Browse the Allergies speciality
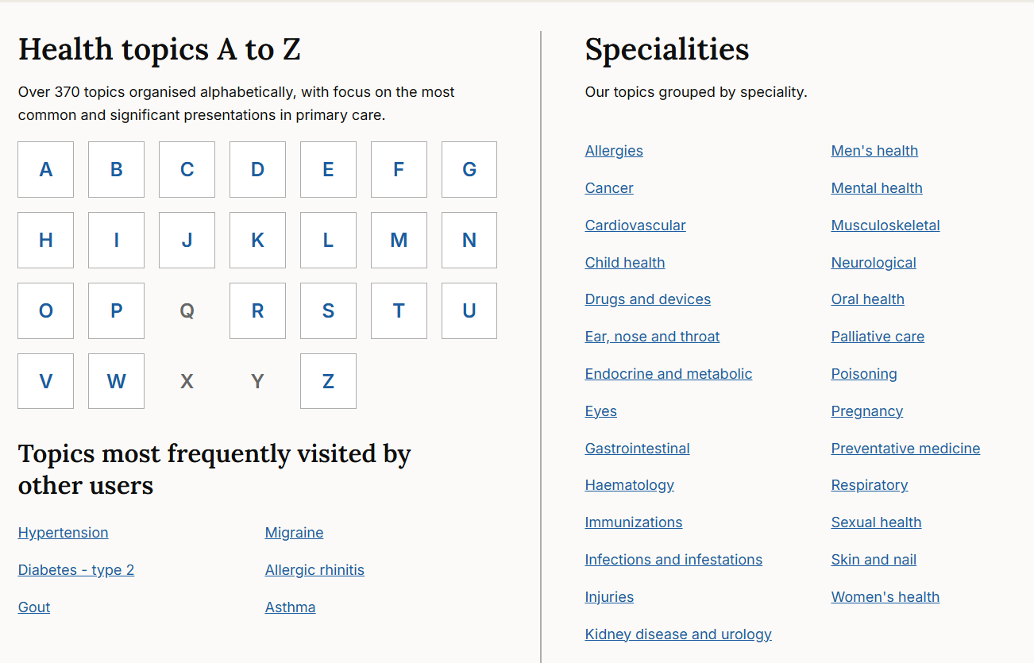 click(614, 150)
